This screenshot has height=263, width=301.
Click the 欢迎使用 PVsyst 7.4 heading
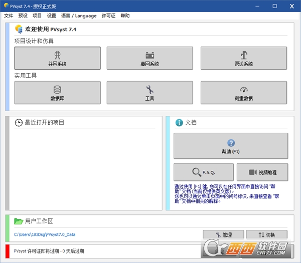pos(51,29)
